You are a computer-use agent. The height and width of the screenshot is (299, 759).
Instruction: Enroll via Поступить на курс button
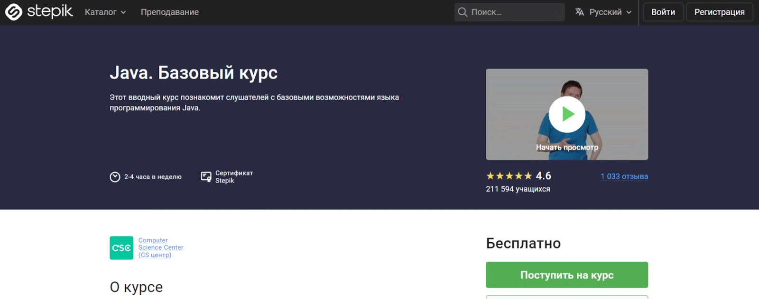tap(567, 275)
